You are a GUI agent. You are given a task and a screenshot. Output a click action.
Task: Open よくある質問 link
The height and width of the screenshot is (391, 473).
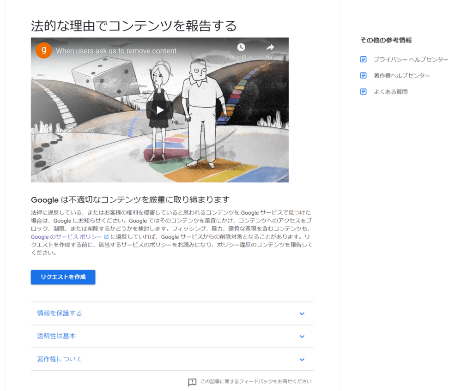(391, 92)
